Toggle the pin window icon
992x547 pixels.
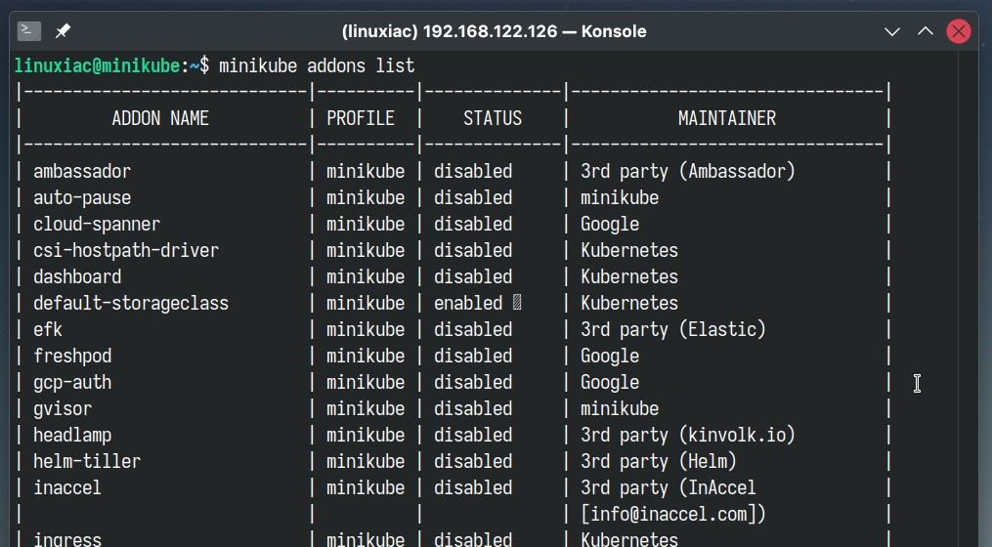pyautogui.click(x=63, y=31)
